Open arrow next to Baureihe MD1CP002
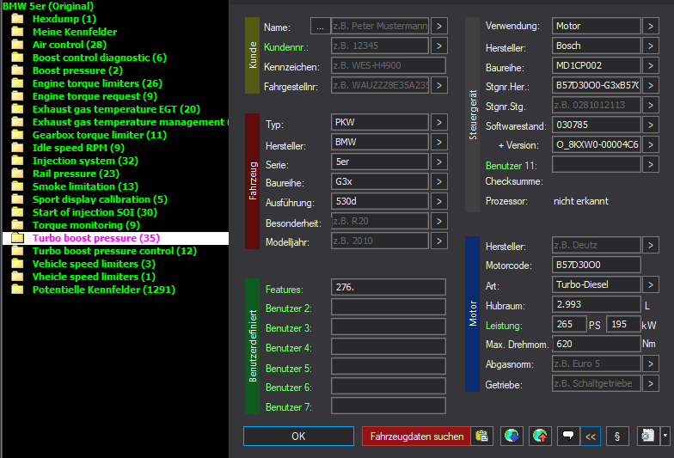 click(651, 65)
